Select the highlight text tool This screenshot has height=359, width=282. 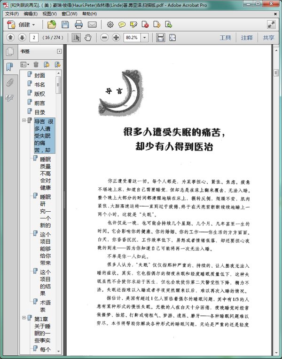tap(133, 24)
